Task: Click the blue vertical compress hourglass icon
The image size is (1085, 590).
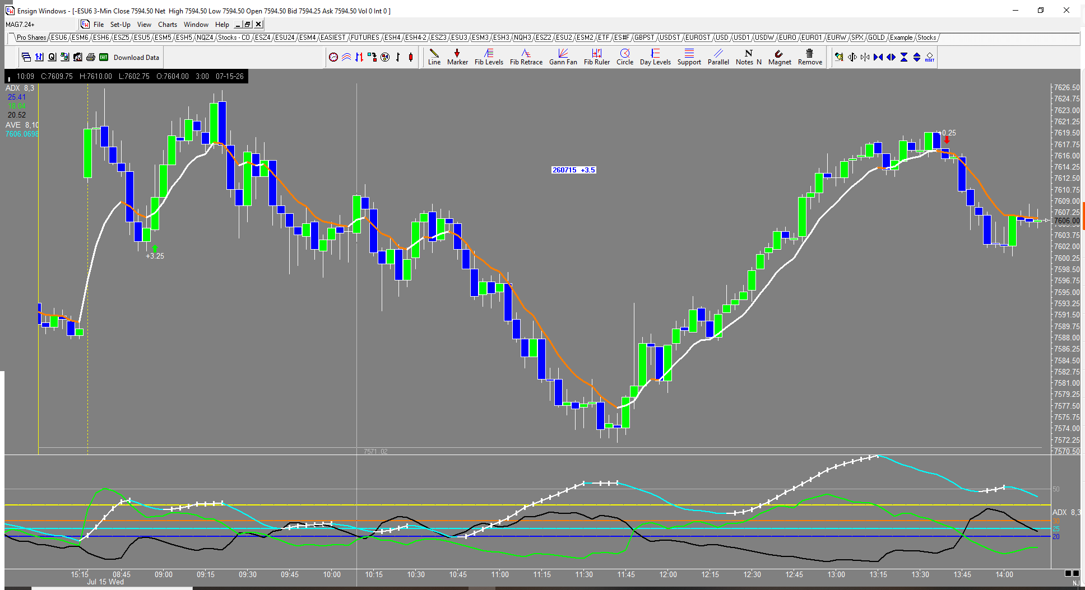Action: 904,57
